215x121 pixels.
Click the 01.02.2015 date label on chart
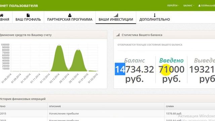pyautogui.click(x=93, y=78)
